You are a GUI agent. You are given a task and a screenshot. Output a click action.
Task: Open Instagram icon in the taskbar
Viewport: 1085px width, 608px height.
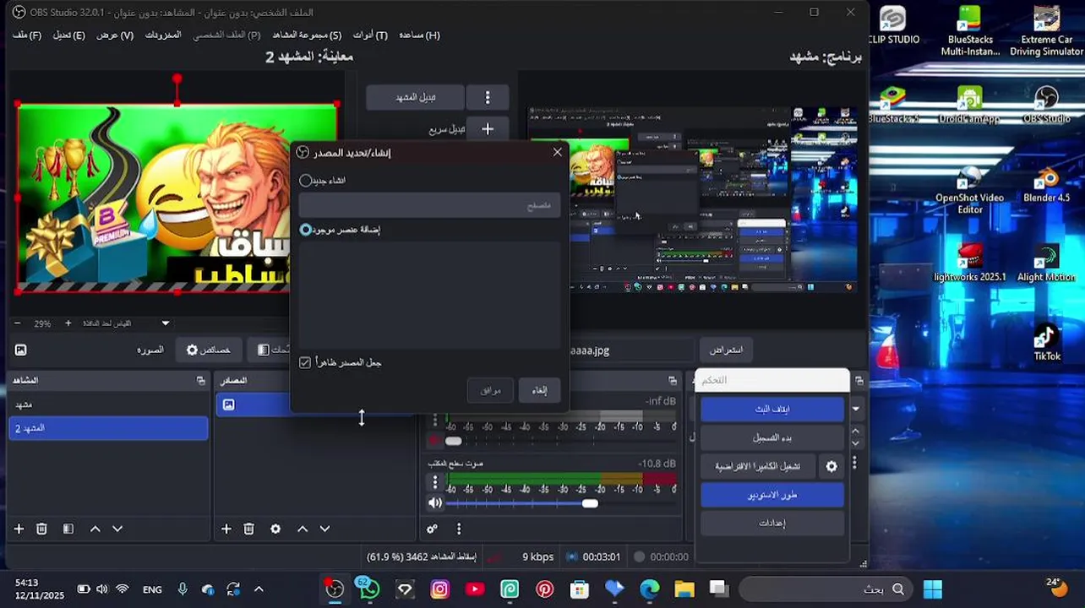(439, 589)
